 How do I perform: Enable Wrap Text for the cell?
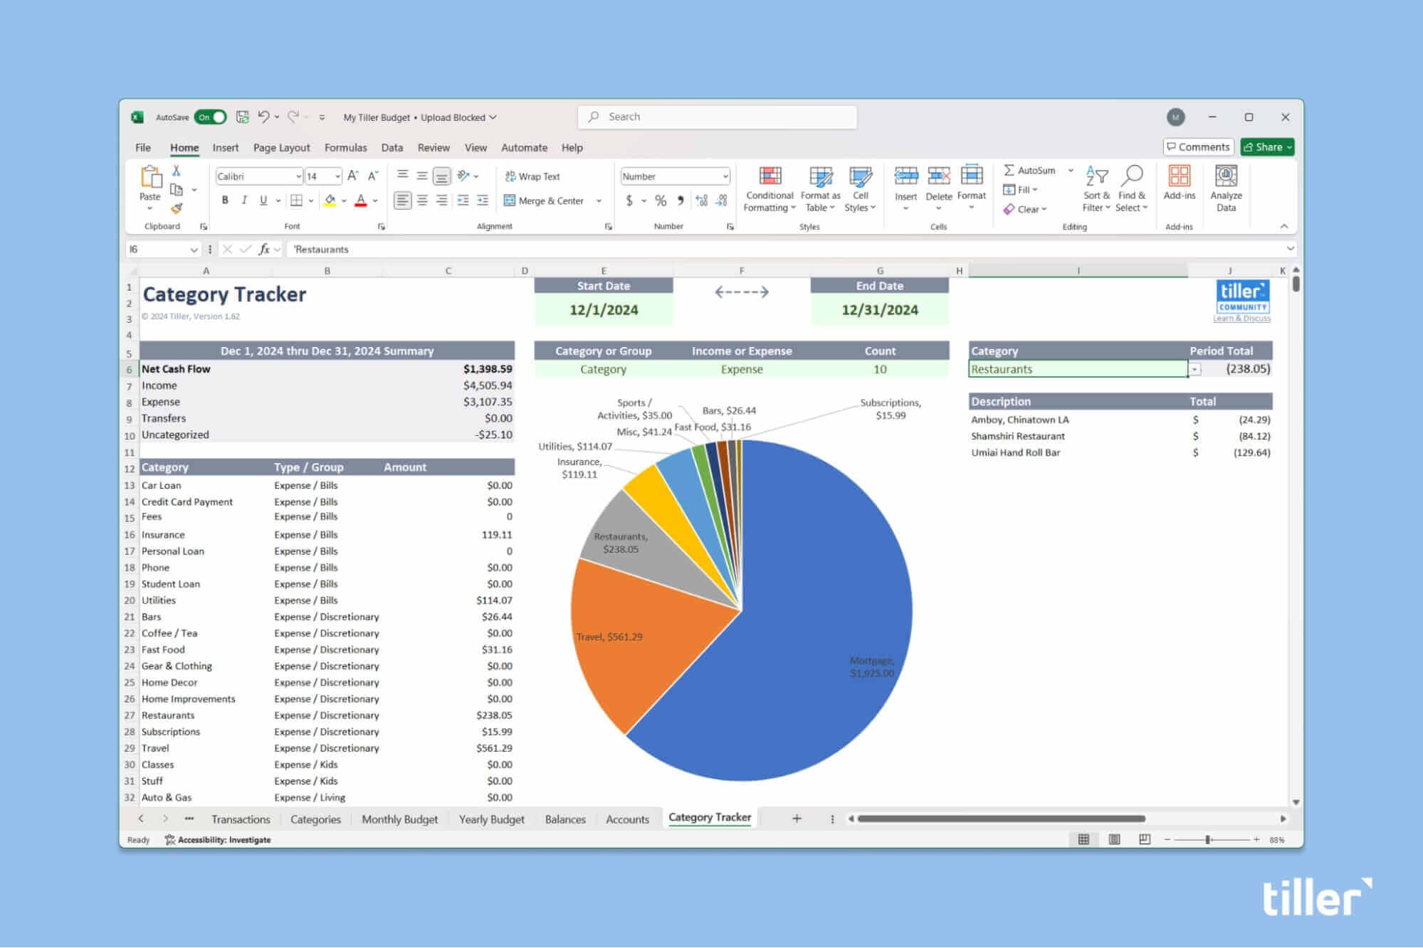(532, 176)
